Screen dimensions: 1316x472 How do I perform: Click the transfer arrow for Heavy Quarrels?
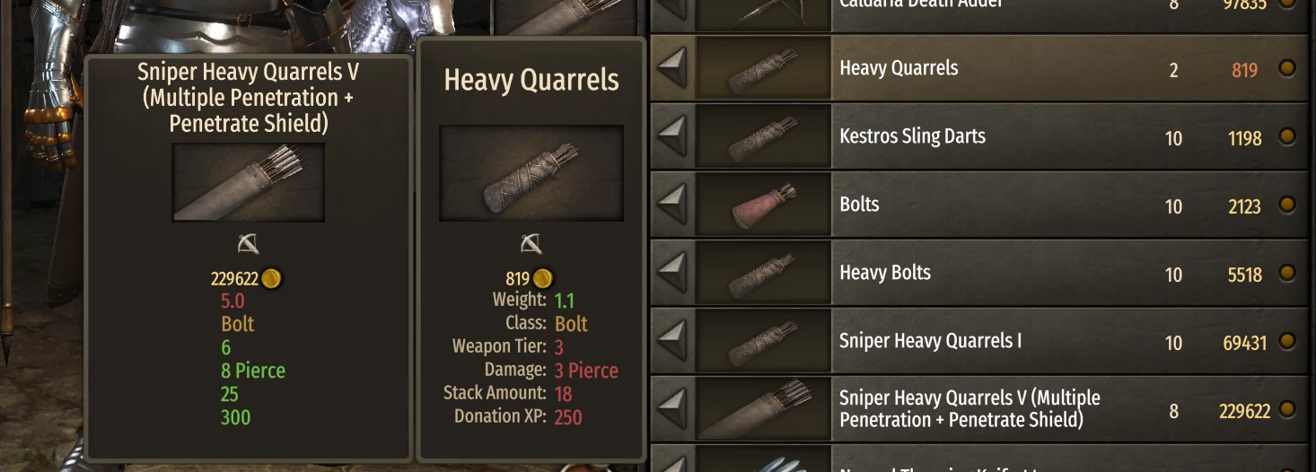click(672, 68)
